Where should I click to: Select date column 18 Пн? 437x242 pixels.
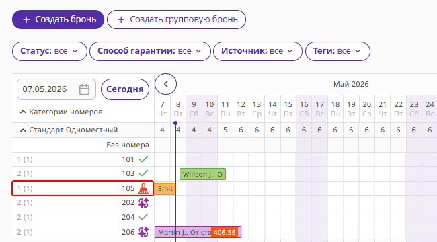click(335, 109)
